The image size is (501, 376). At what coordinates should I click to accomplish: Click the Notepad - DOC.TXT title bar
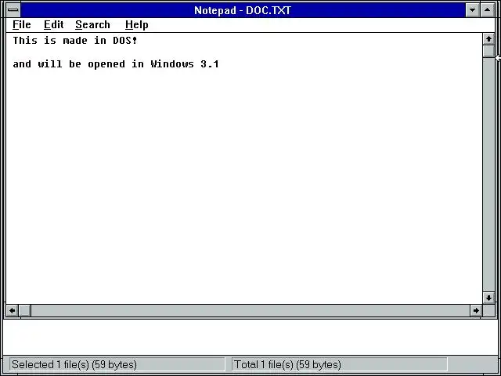(x=243, y=10)
